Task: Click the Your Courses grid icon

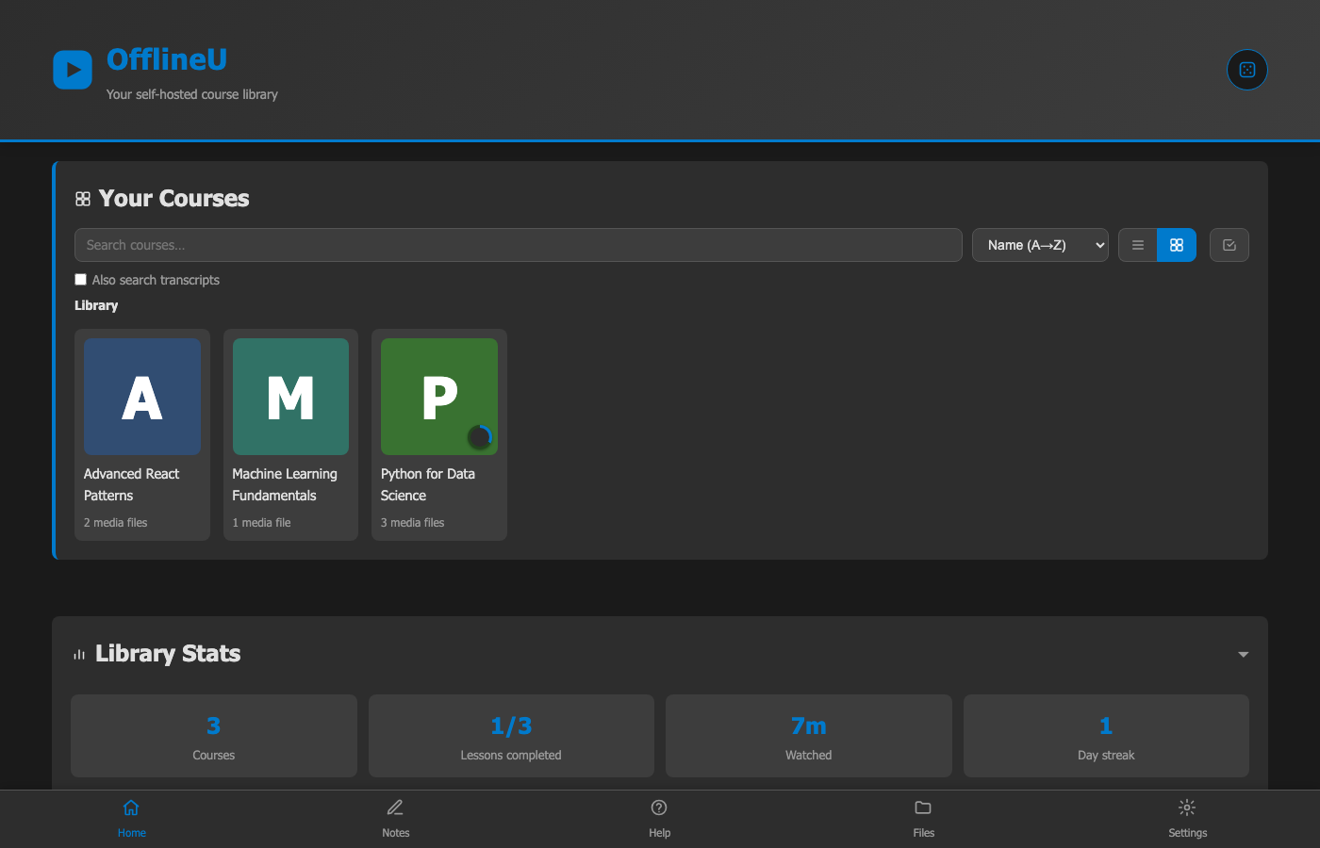Action: [83, 199]
